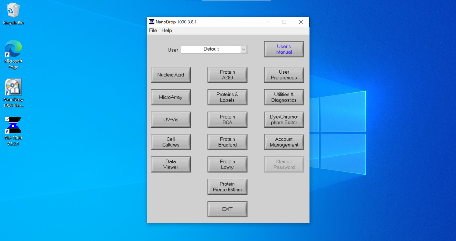Screen dimensions: 456x241
Task: Open the Help menu
Action: 167,30
